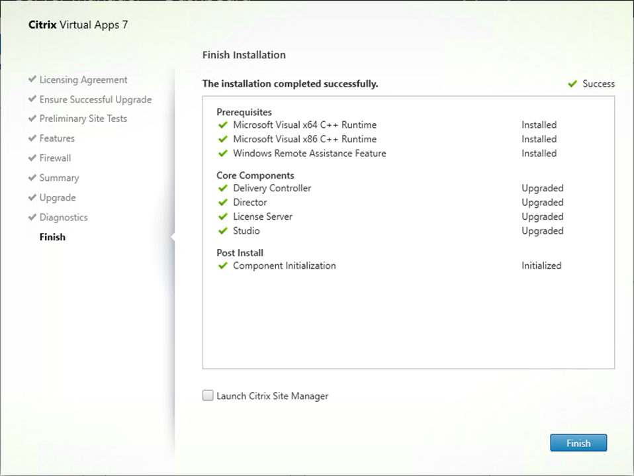Click 'Upgraded' status for Studio
The width and height of the screenshot is (634, 476).
pos(543,231)
